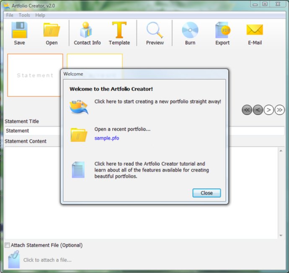Minimize the Artfolio Creator window
This screenshot has width=289, height=273.
[255, 4]
